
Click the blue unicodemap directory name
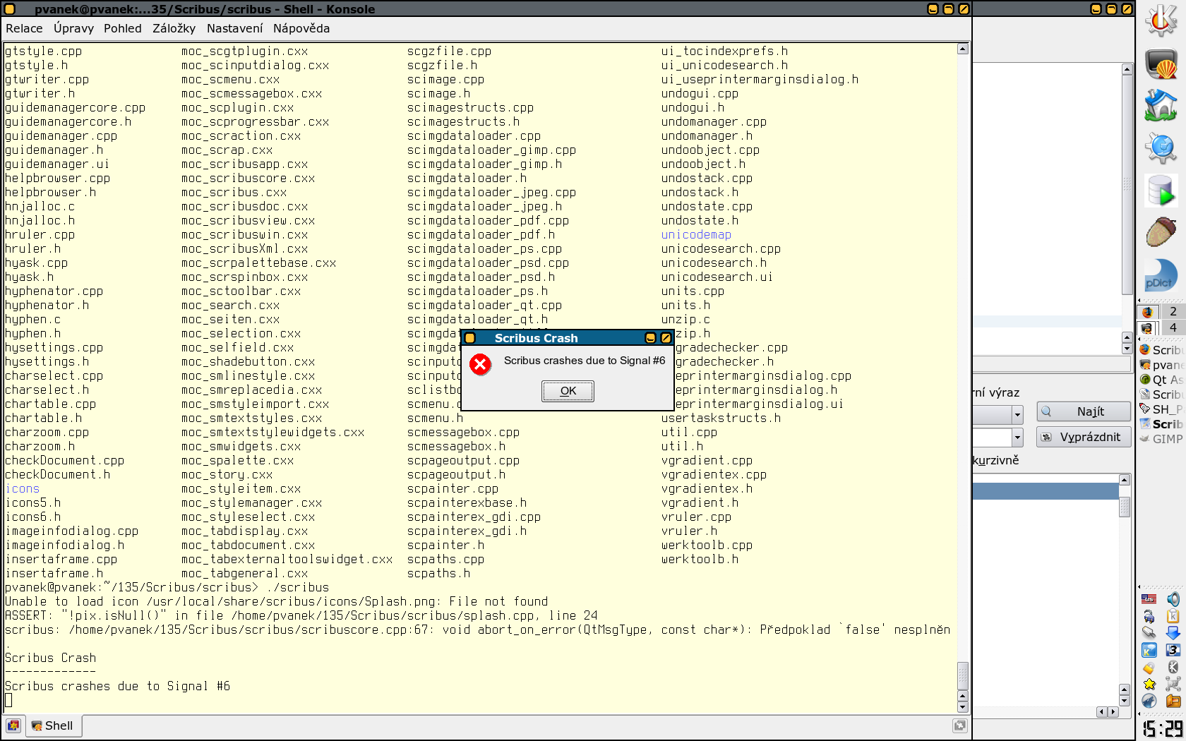click(x=696, y=234)
